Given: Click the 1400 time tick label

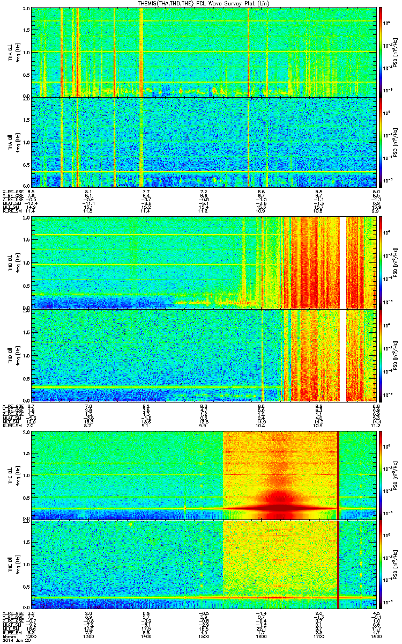Looking at the screenshot, I should 146,635.
